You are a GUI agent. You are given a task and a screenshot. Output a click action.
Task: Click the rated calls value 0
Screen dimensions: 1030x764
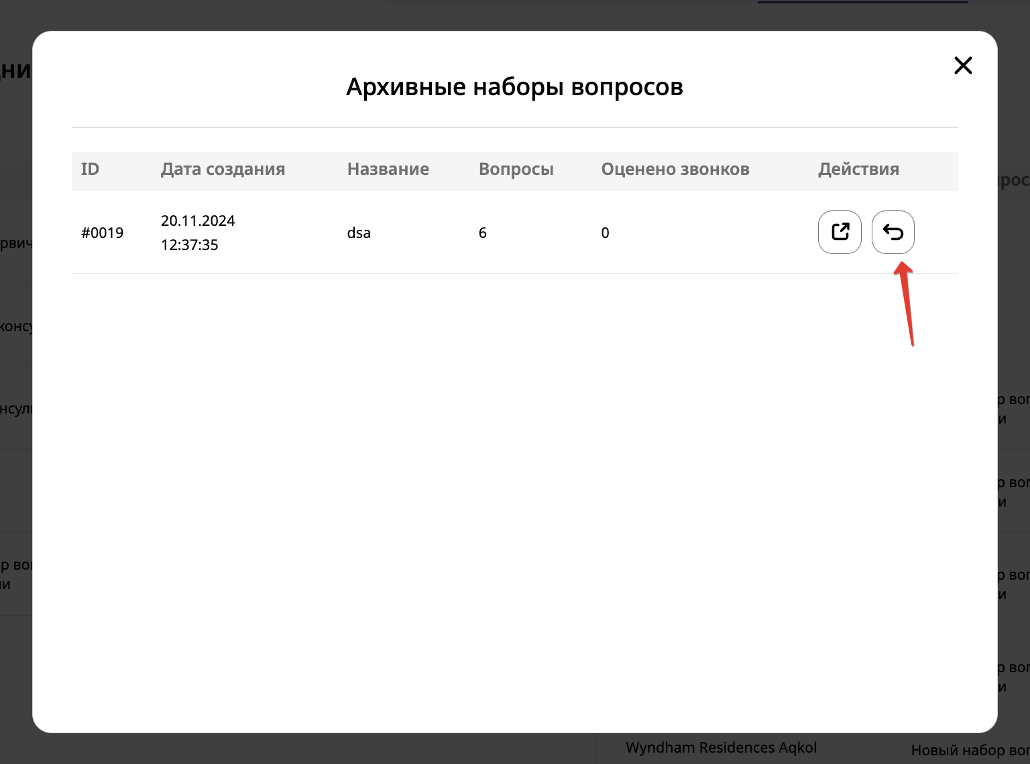tap(605, 233)
